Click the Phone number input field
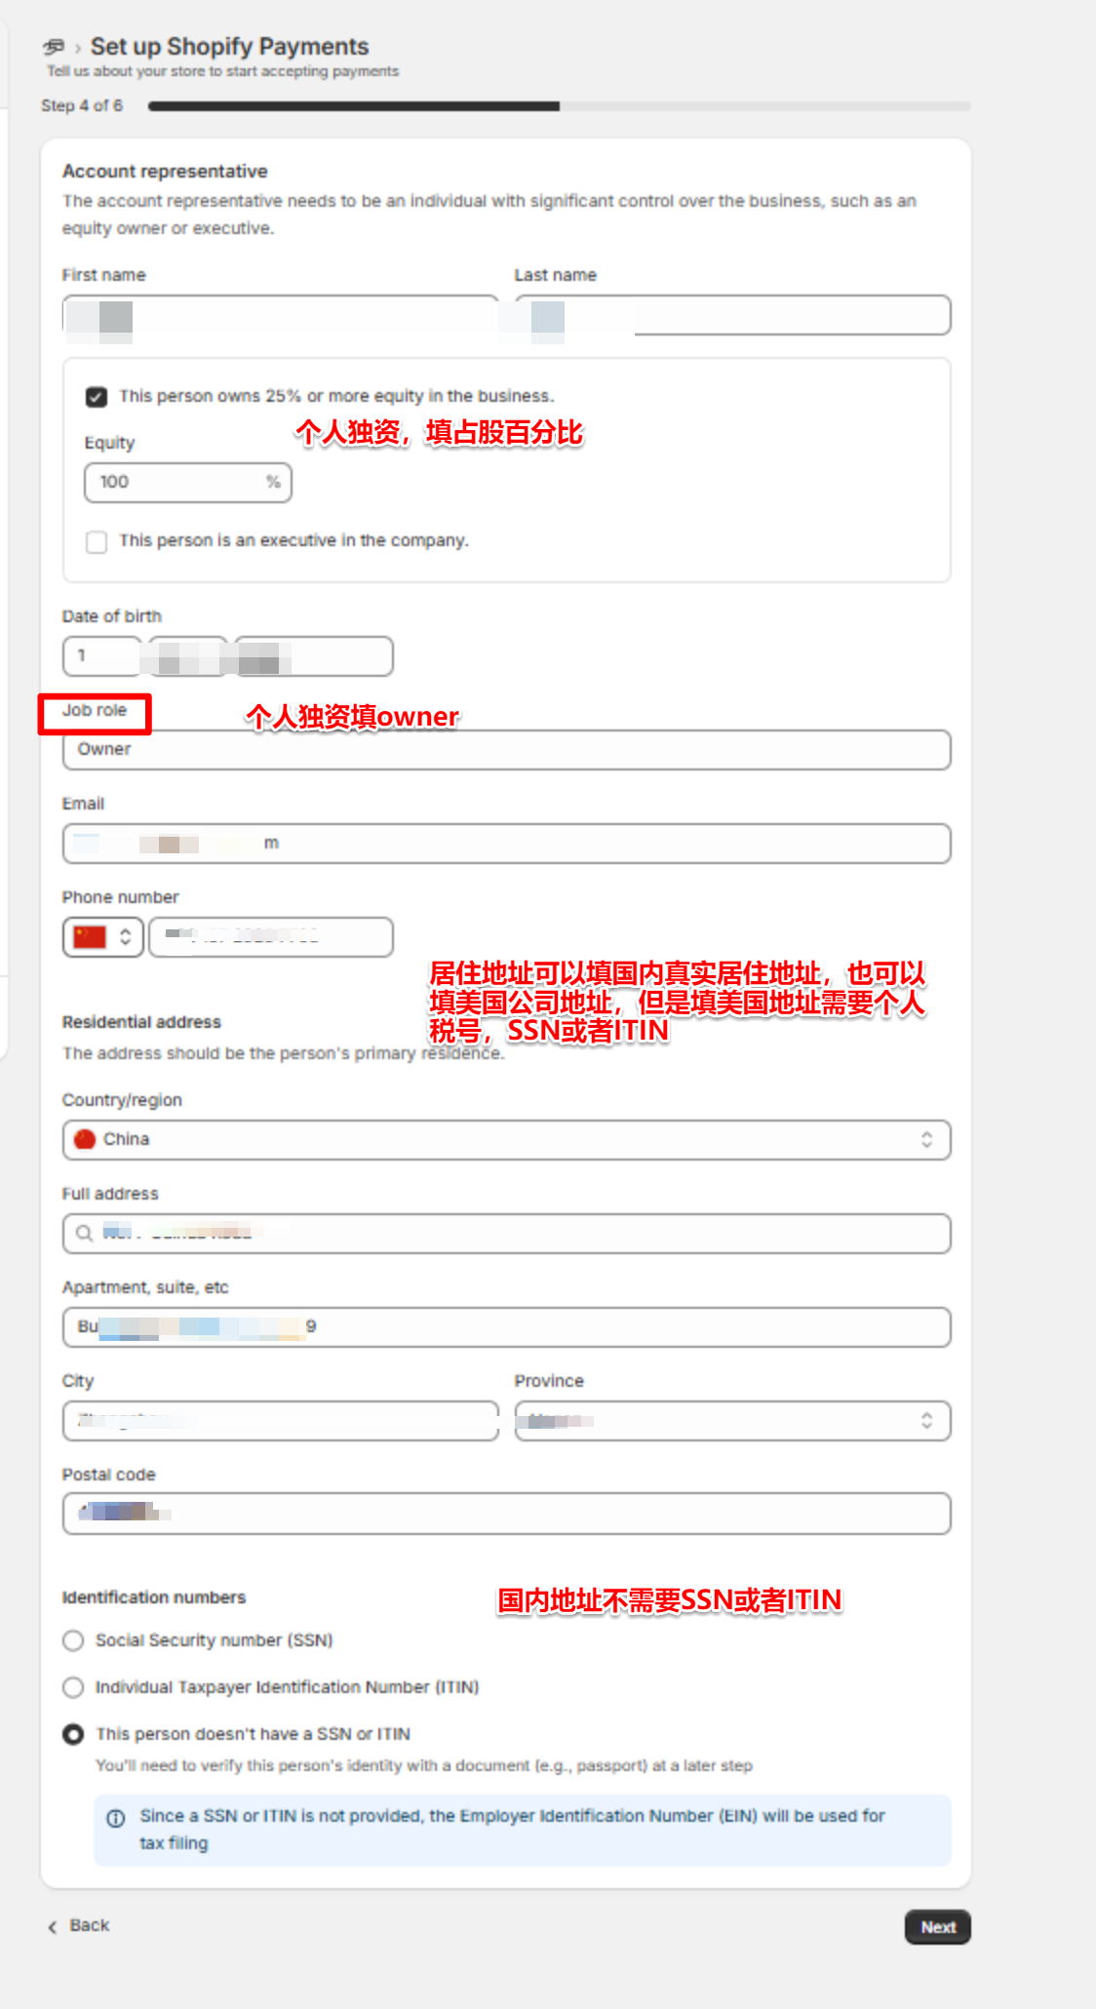The width and height of the screenshot is (1096, 2009). coord(271,937)
